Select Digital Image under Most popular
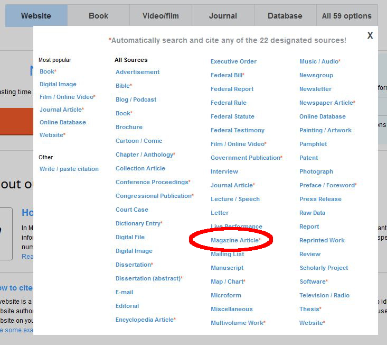The height and width of the screenshot is (345, 387). pos(58,84)
